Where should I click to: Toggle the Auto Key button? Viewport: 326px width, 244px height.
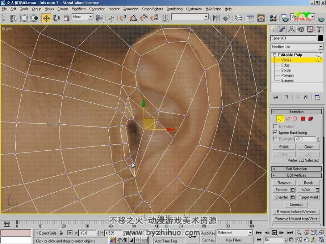(x=208, y=233)
